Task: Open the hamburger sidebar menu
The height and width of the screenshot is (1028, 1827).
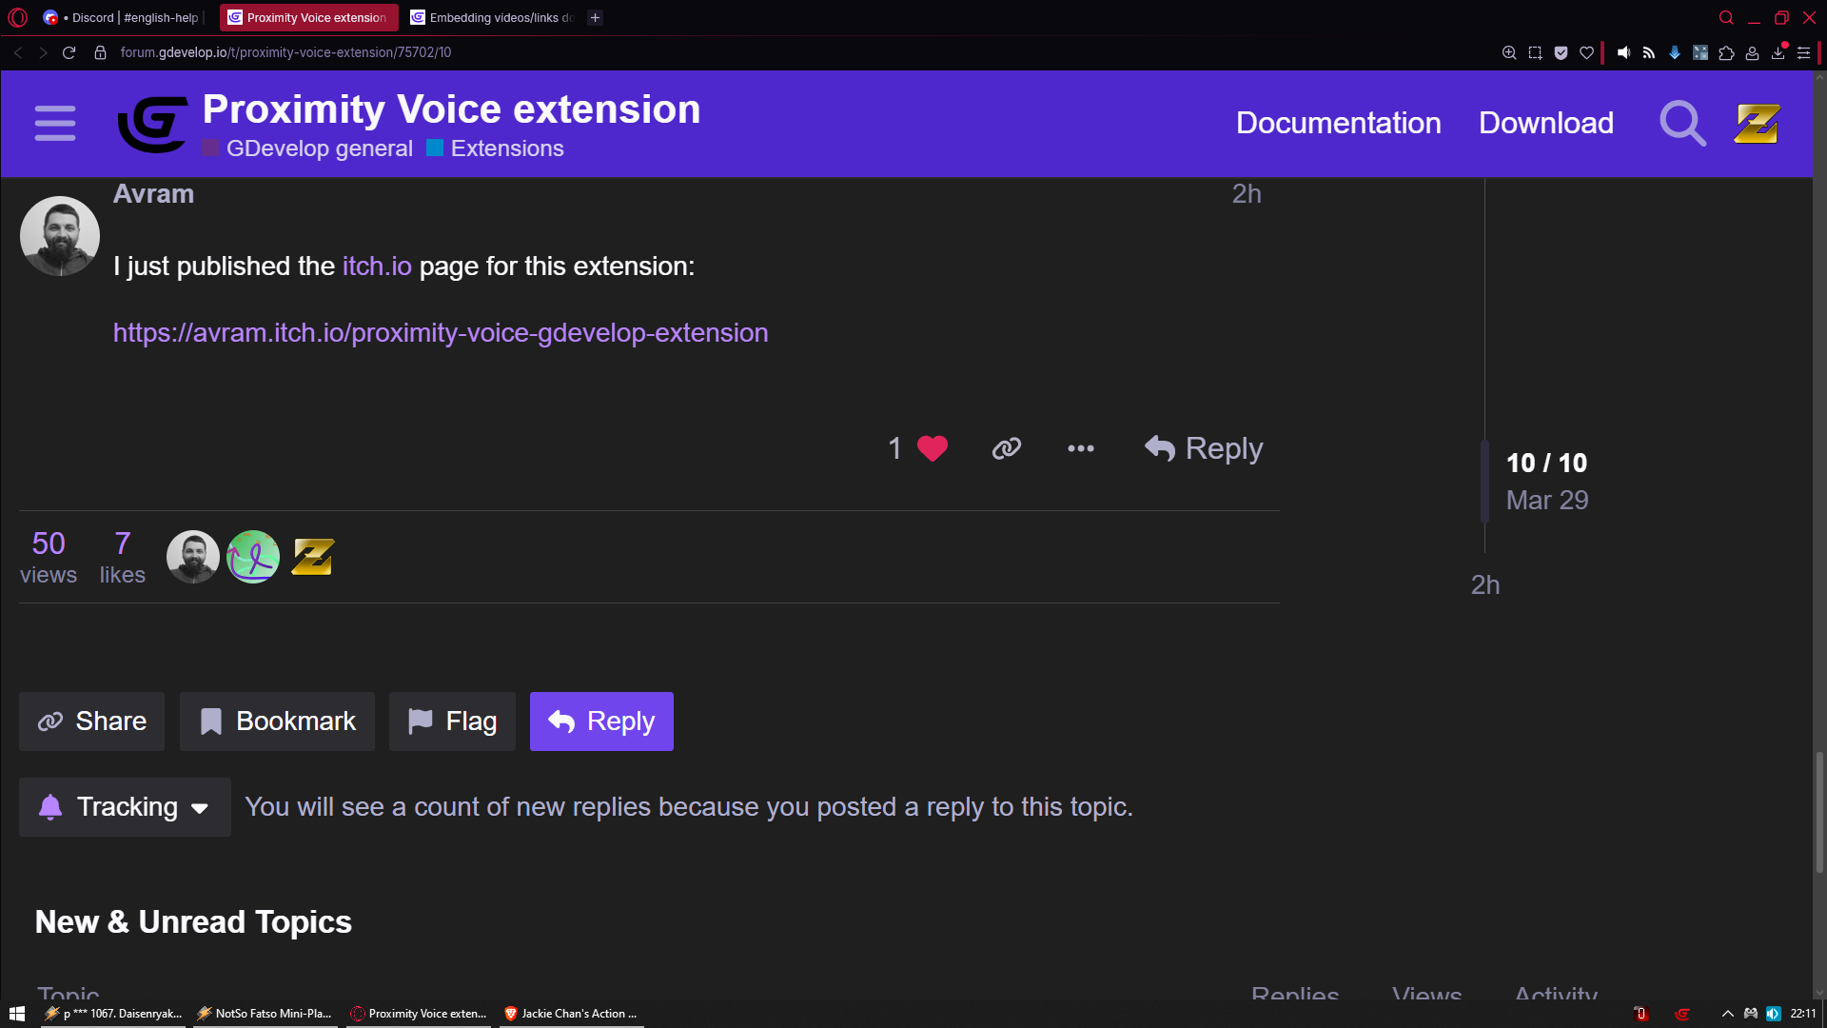Action: [x=54, y=124]
